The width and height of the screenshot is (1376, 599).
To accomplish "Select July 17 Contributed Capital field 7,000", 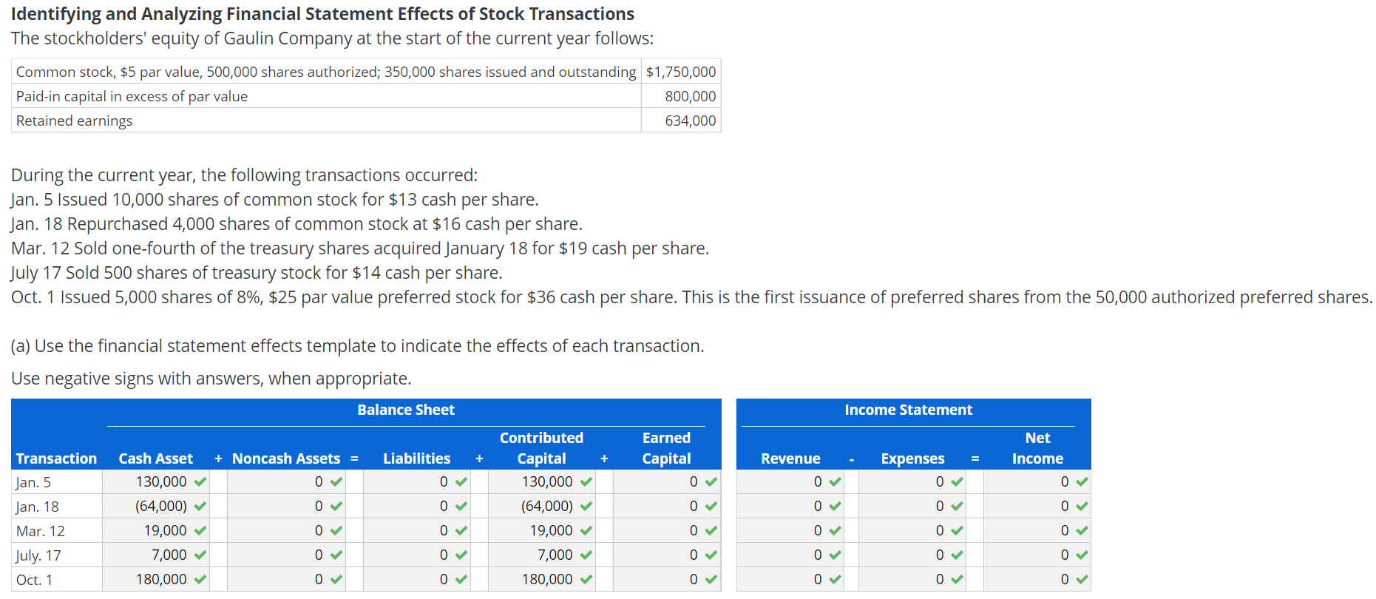I will pyautogui.click(x=542, y=555).
